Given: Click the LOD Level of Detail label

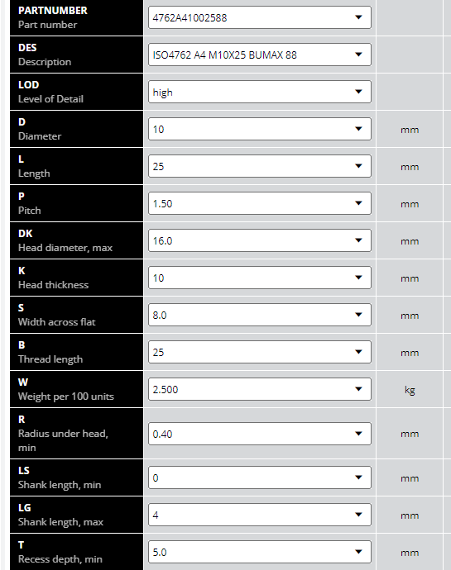Looking at the screenshot, I should point(76,92).
